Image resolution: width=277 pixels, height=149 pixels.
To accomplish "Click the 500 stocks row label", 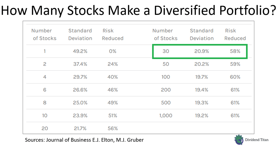I will 166,103.
